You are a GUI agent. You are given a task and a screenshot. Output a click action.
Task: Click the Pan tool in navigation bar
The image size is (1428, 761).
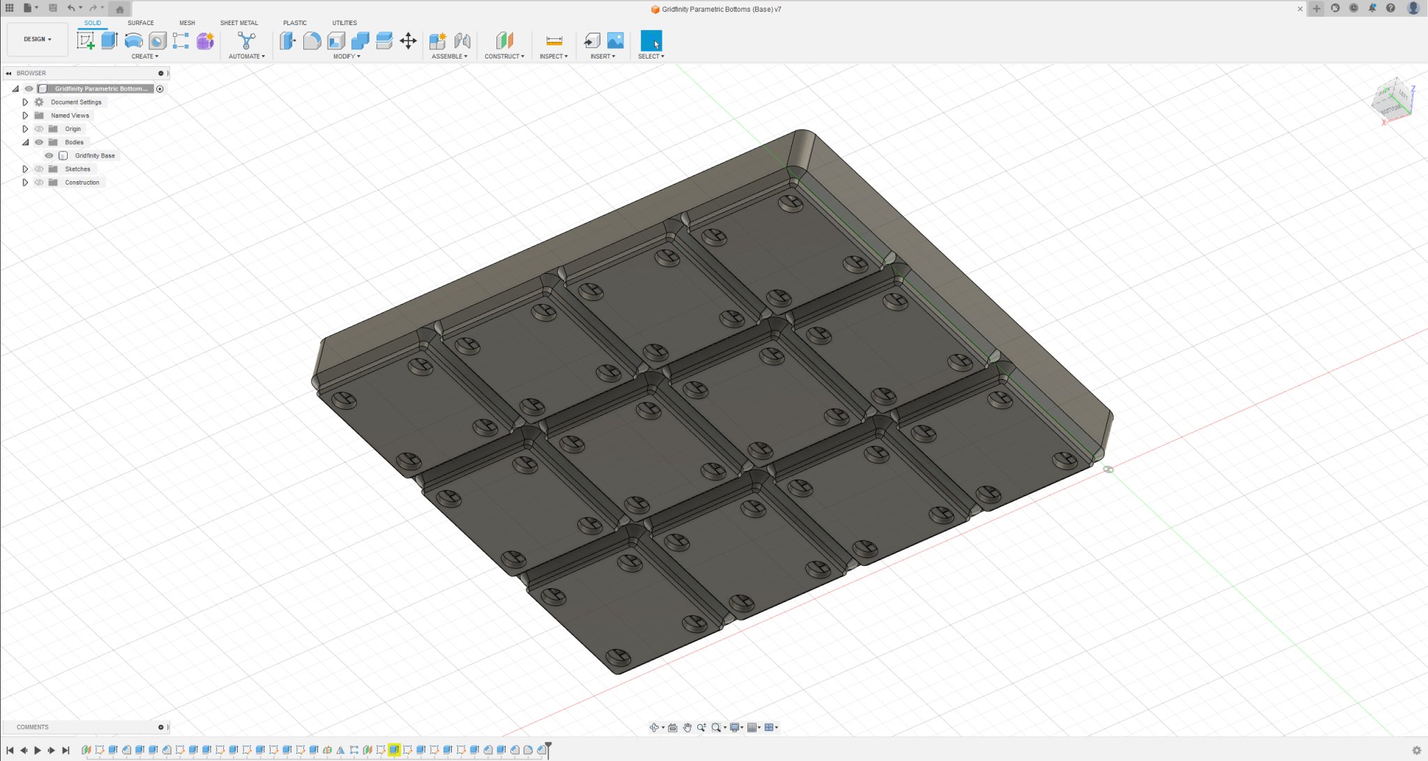click(x=688, y=727)
